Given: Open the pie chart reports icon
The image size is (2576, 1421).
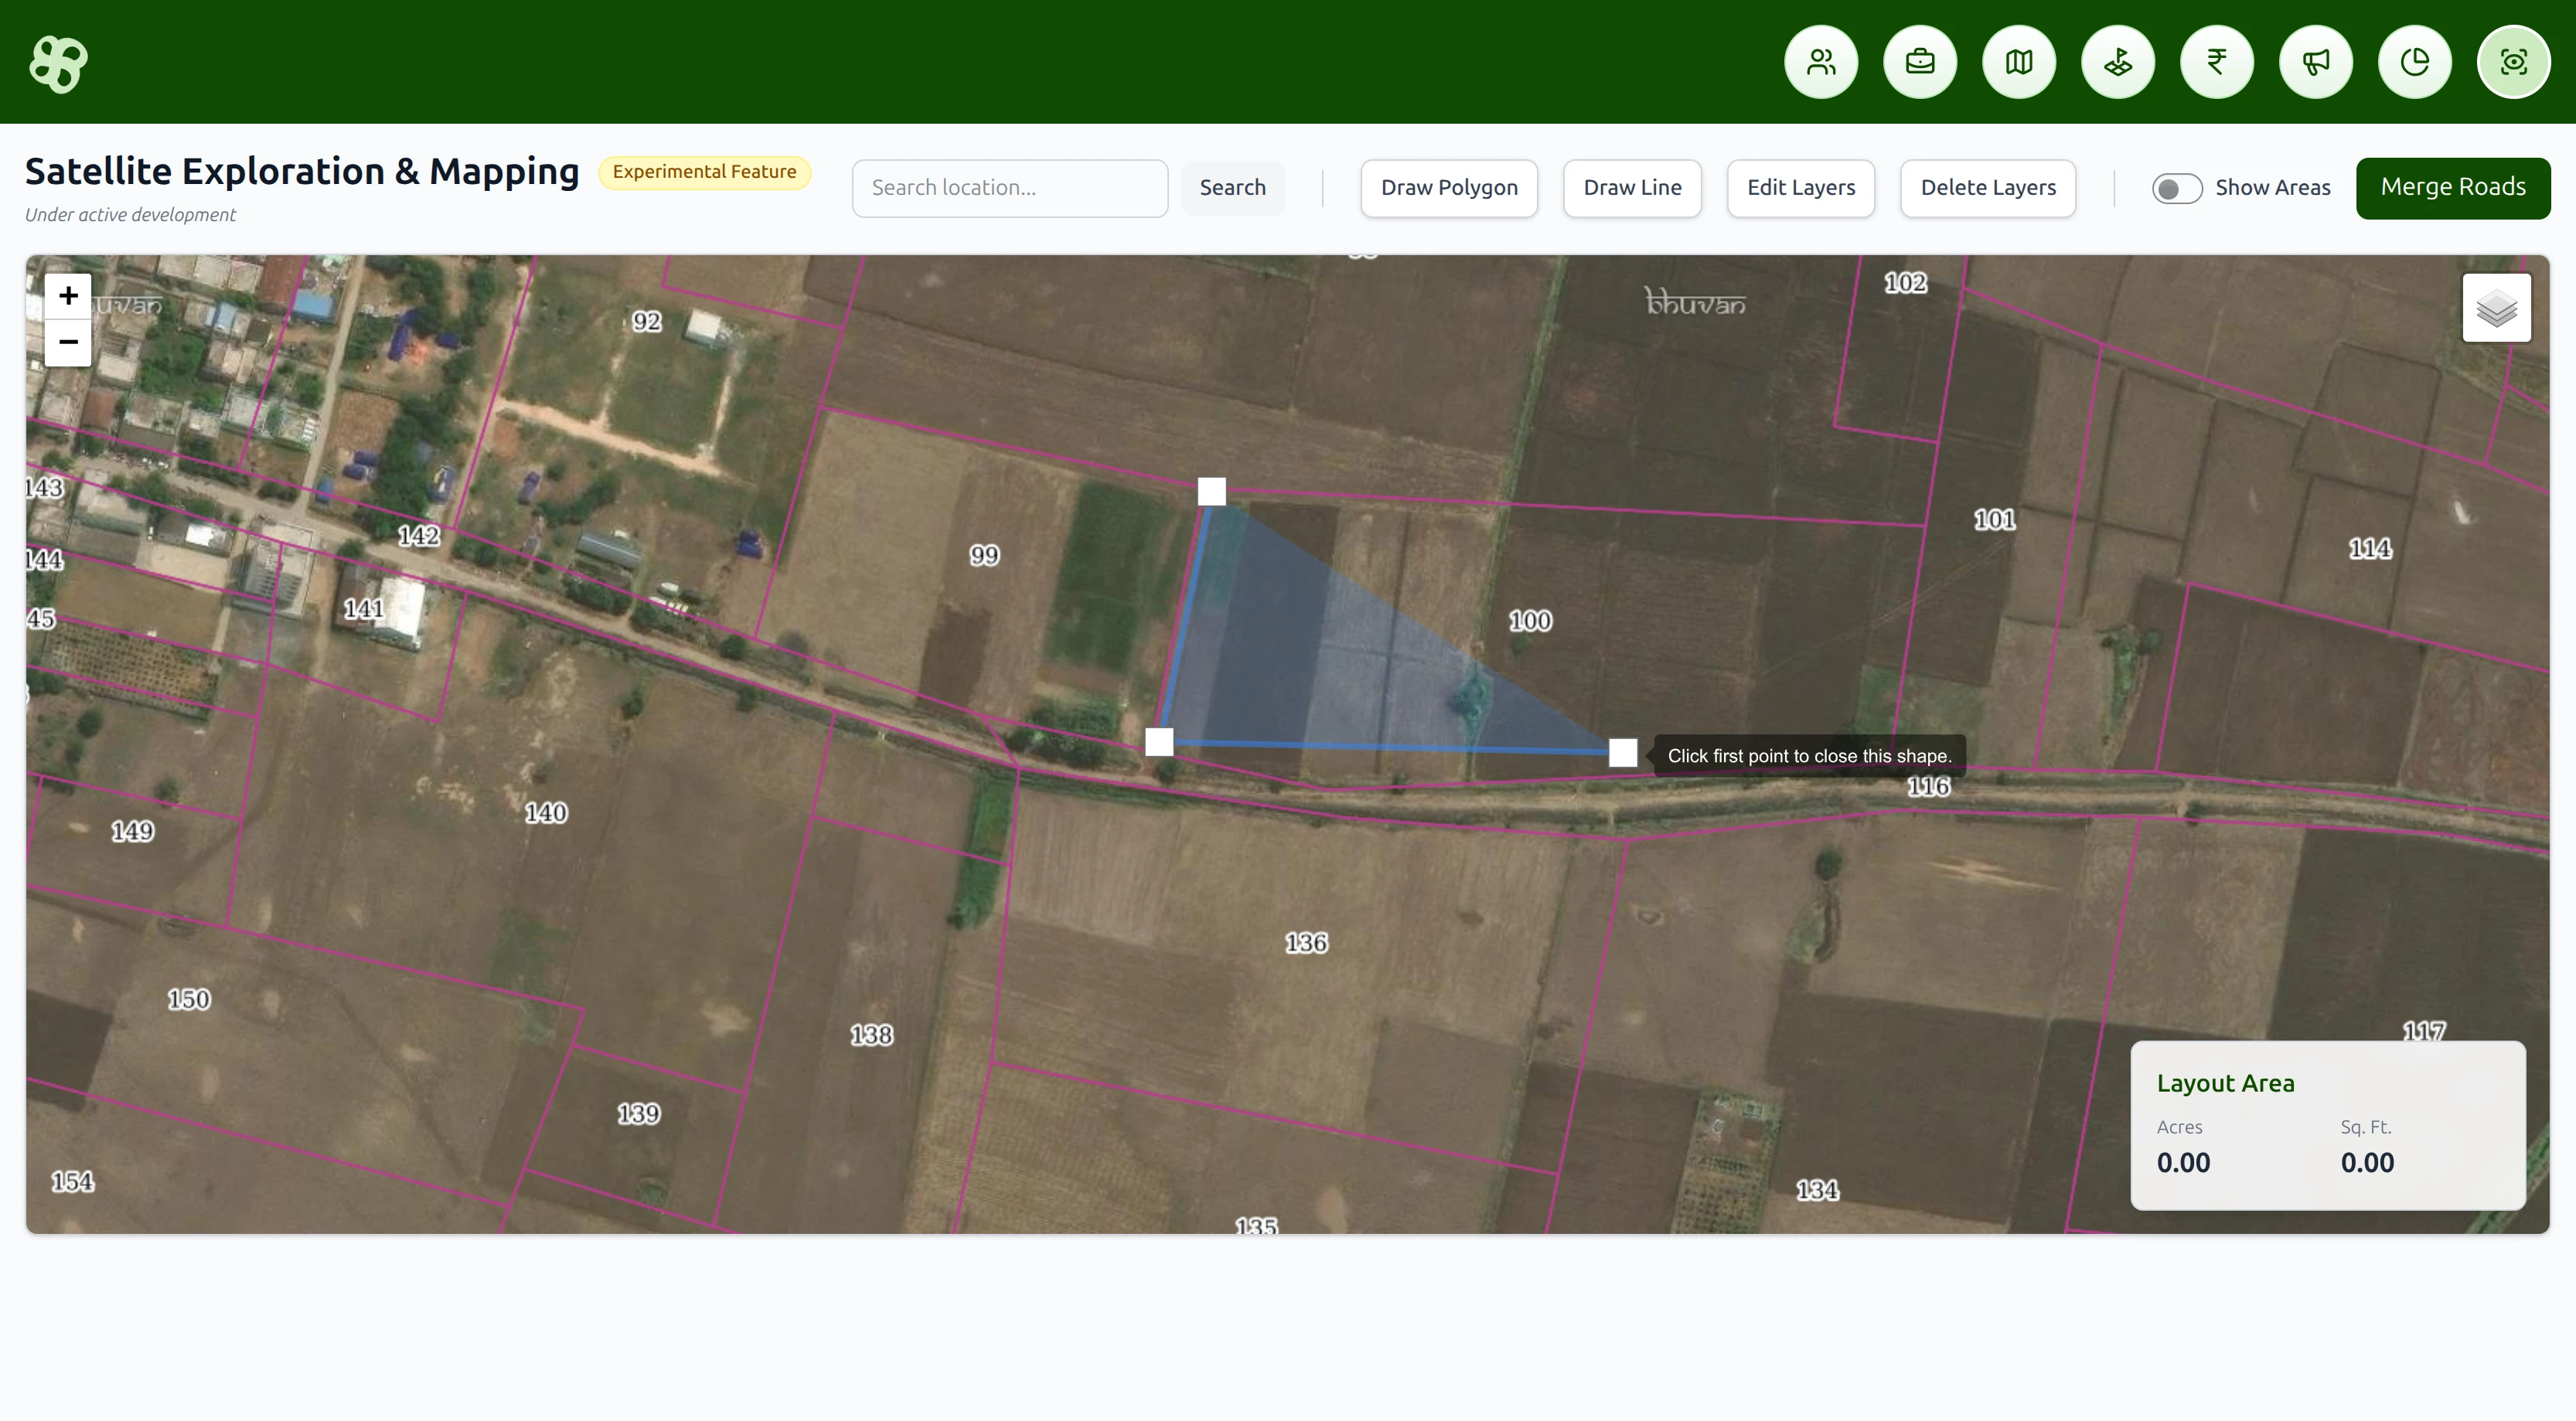Looking at the screenshot, I should [2415, 62].
